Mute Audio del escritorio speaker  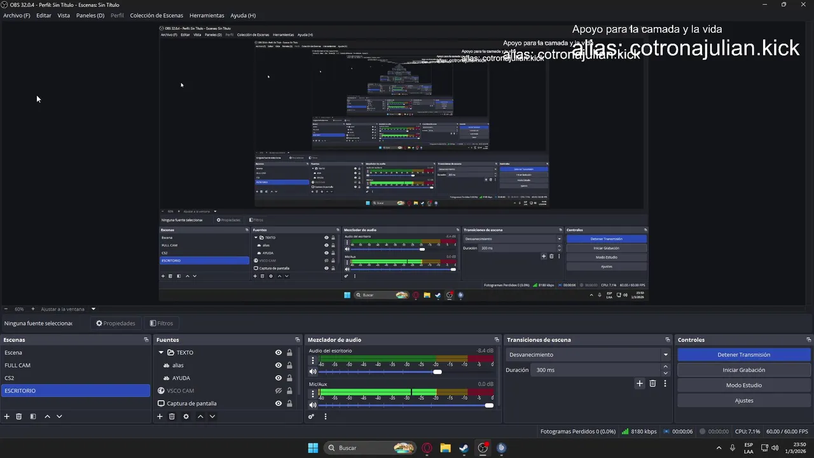coord(312,371)
